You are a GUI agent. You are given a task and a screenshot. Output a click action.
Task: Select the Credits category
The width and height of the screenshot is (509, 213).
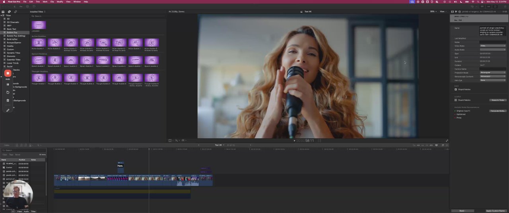pos(10,46)
